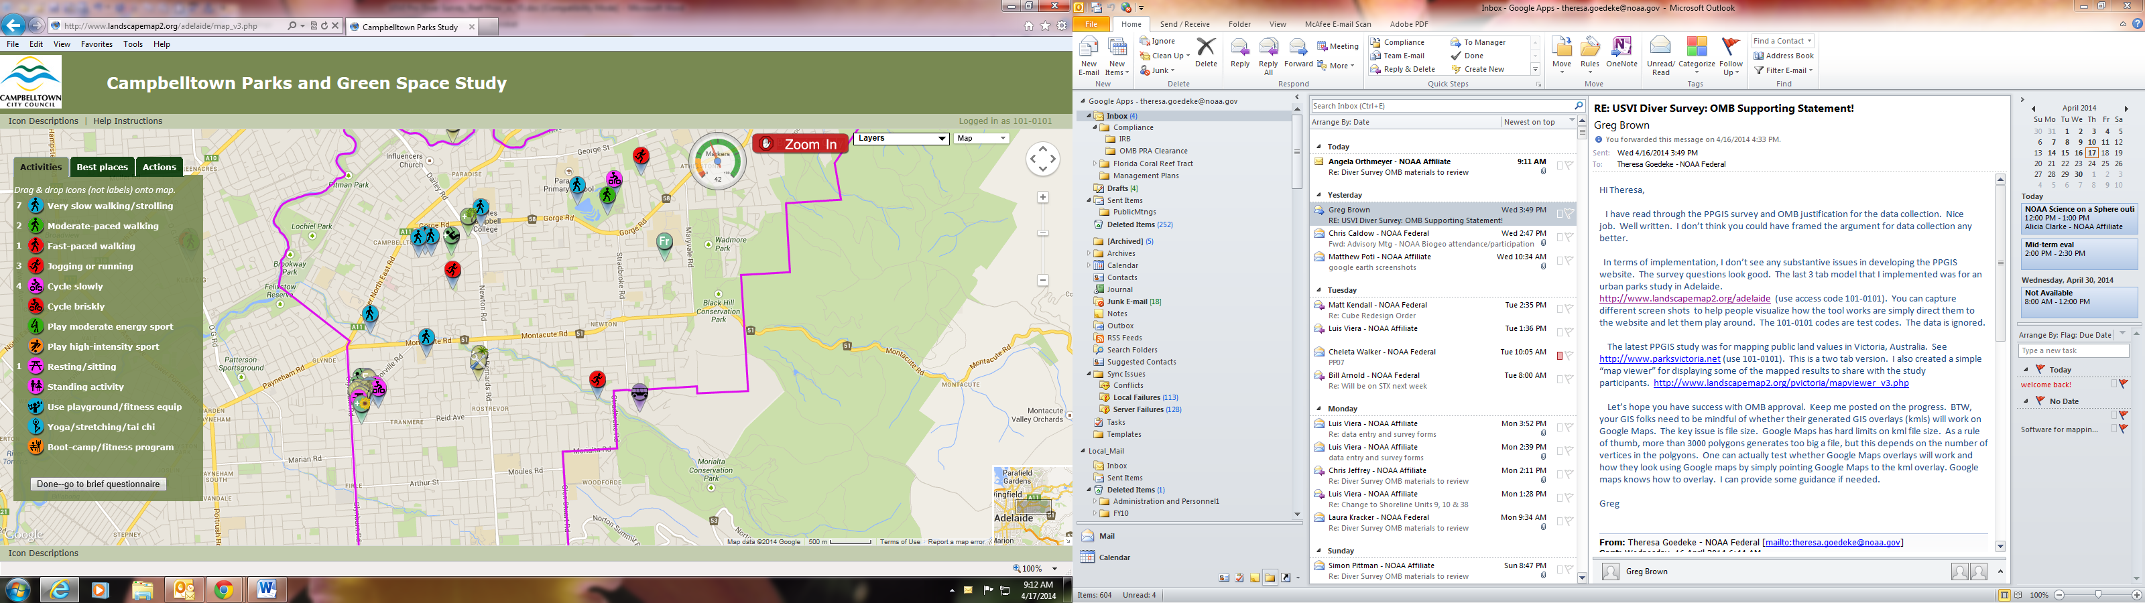
Task: Select the Cycle slowly icon
Action: 35,285
